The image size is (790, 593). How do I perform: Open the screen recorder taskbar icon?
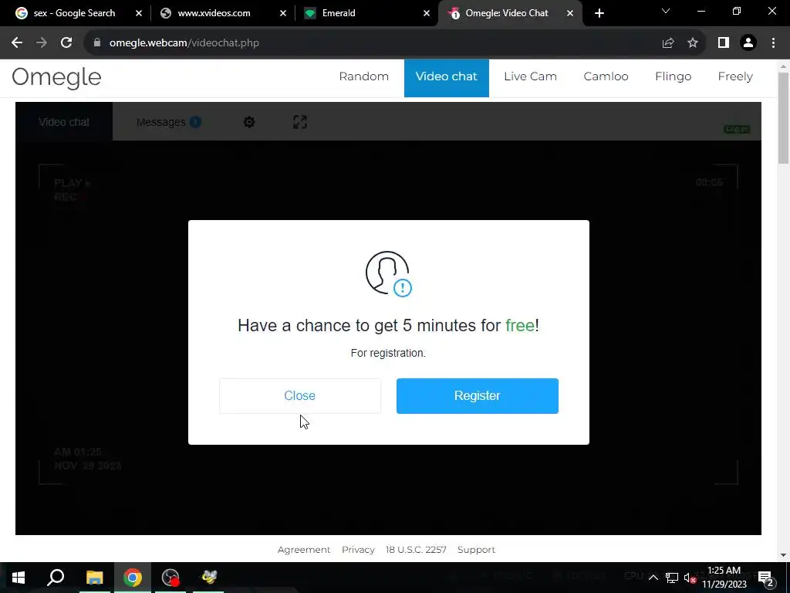coord(170,578)
